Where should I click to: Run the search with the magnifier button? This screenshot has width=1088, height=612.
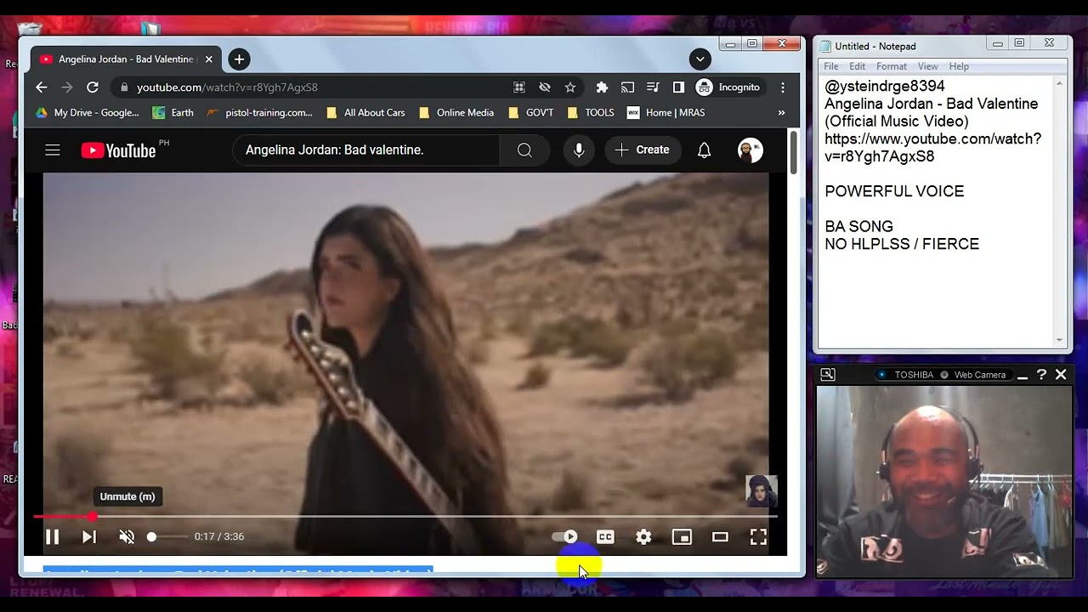[524, 150]
